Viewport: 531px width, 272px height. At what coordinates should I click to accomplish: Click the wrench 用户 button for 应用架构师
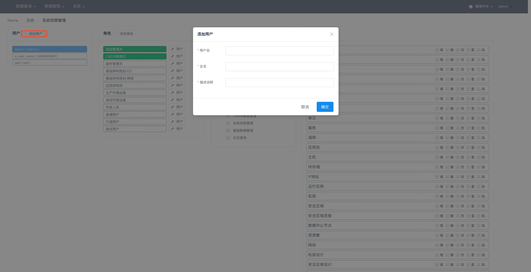point(177,85)
